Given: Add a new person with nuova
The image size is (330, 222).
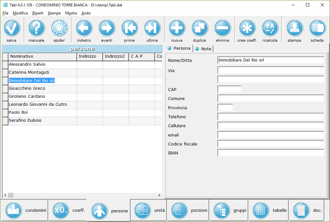Looking at the screenshot, I should 177,28.
